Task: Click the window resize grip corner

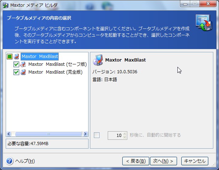Action: 214,165
